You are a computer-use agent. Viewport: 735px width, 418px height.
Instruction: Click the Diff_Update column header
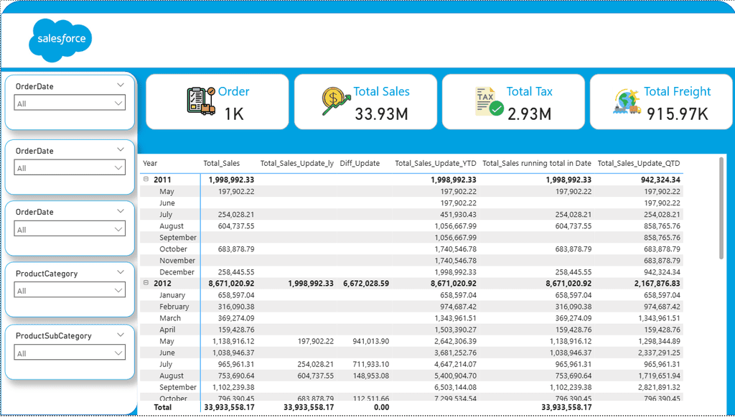(360, 164)
